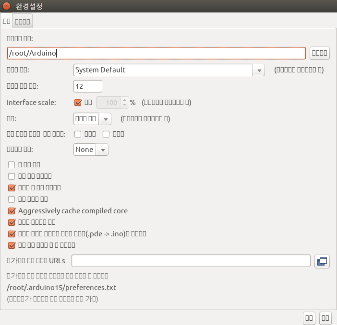Close the 환경설정 preferences dialog

tap(6, 6)
